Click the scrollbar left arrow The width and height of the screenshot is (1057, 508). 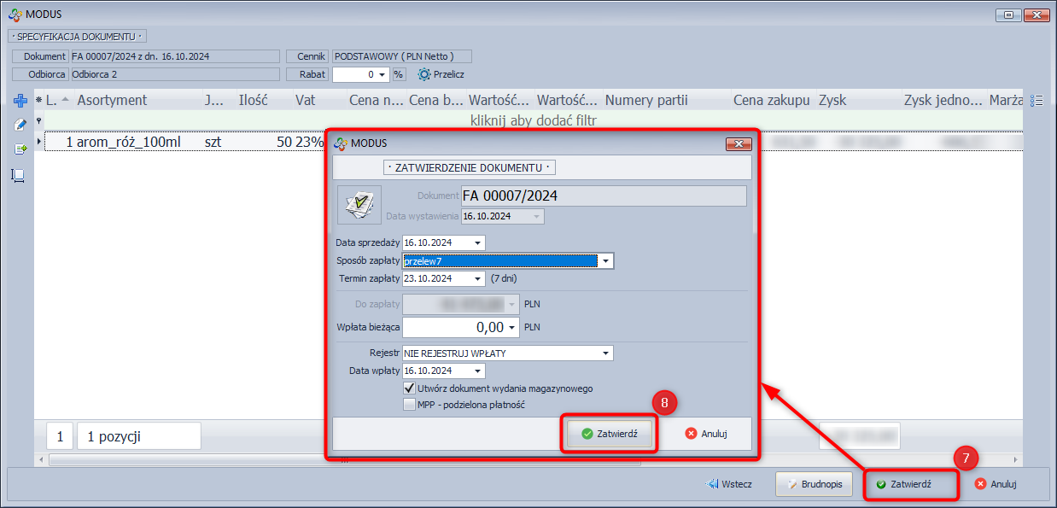pos(41,460)
